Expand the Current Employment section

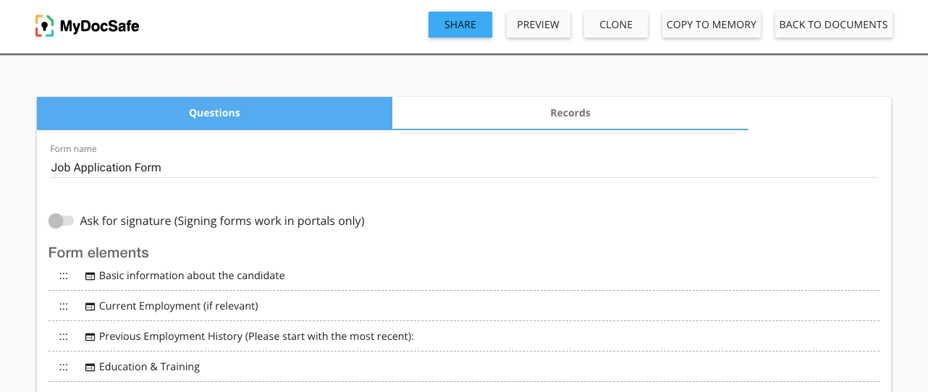[178, 306]
